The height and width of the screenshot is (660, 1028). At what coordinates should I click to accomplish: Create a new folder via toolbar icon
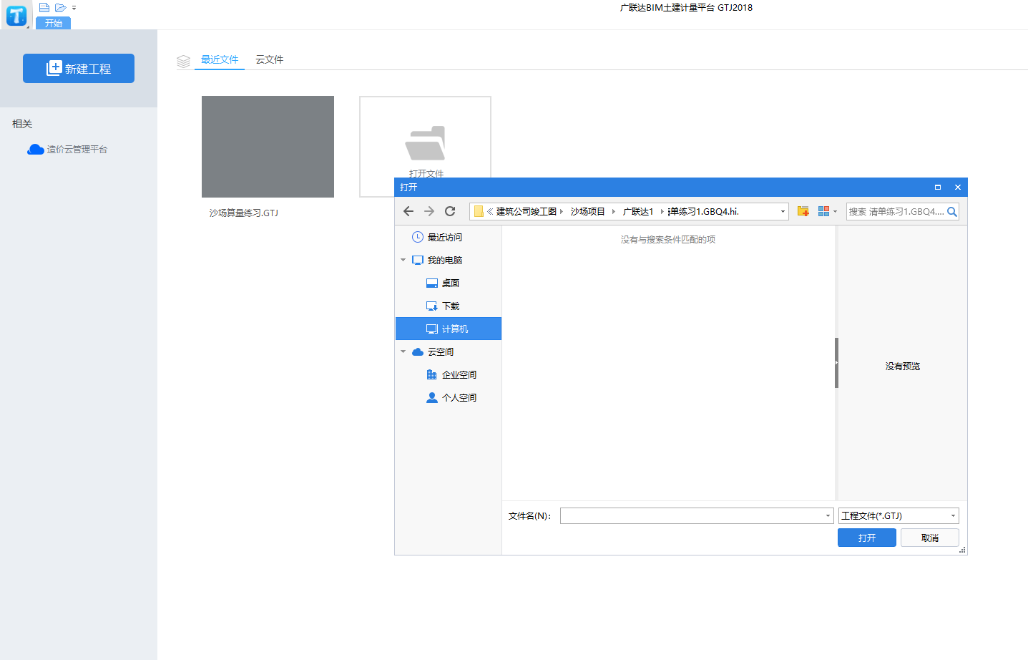[803, 211]
